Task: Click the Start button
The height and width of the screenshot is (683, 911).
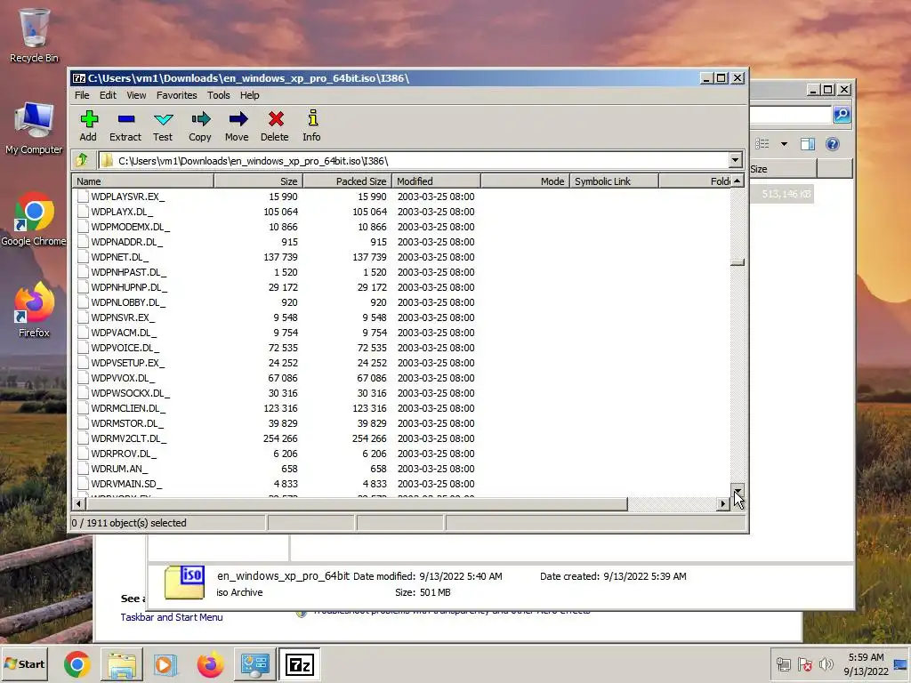Action: pos(26,664)
